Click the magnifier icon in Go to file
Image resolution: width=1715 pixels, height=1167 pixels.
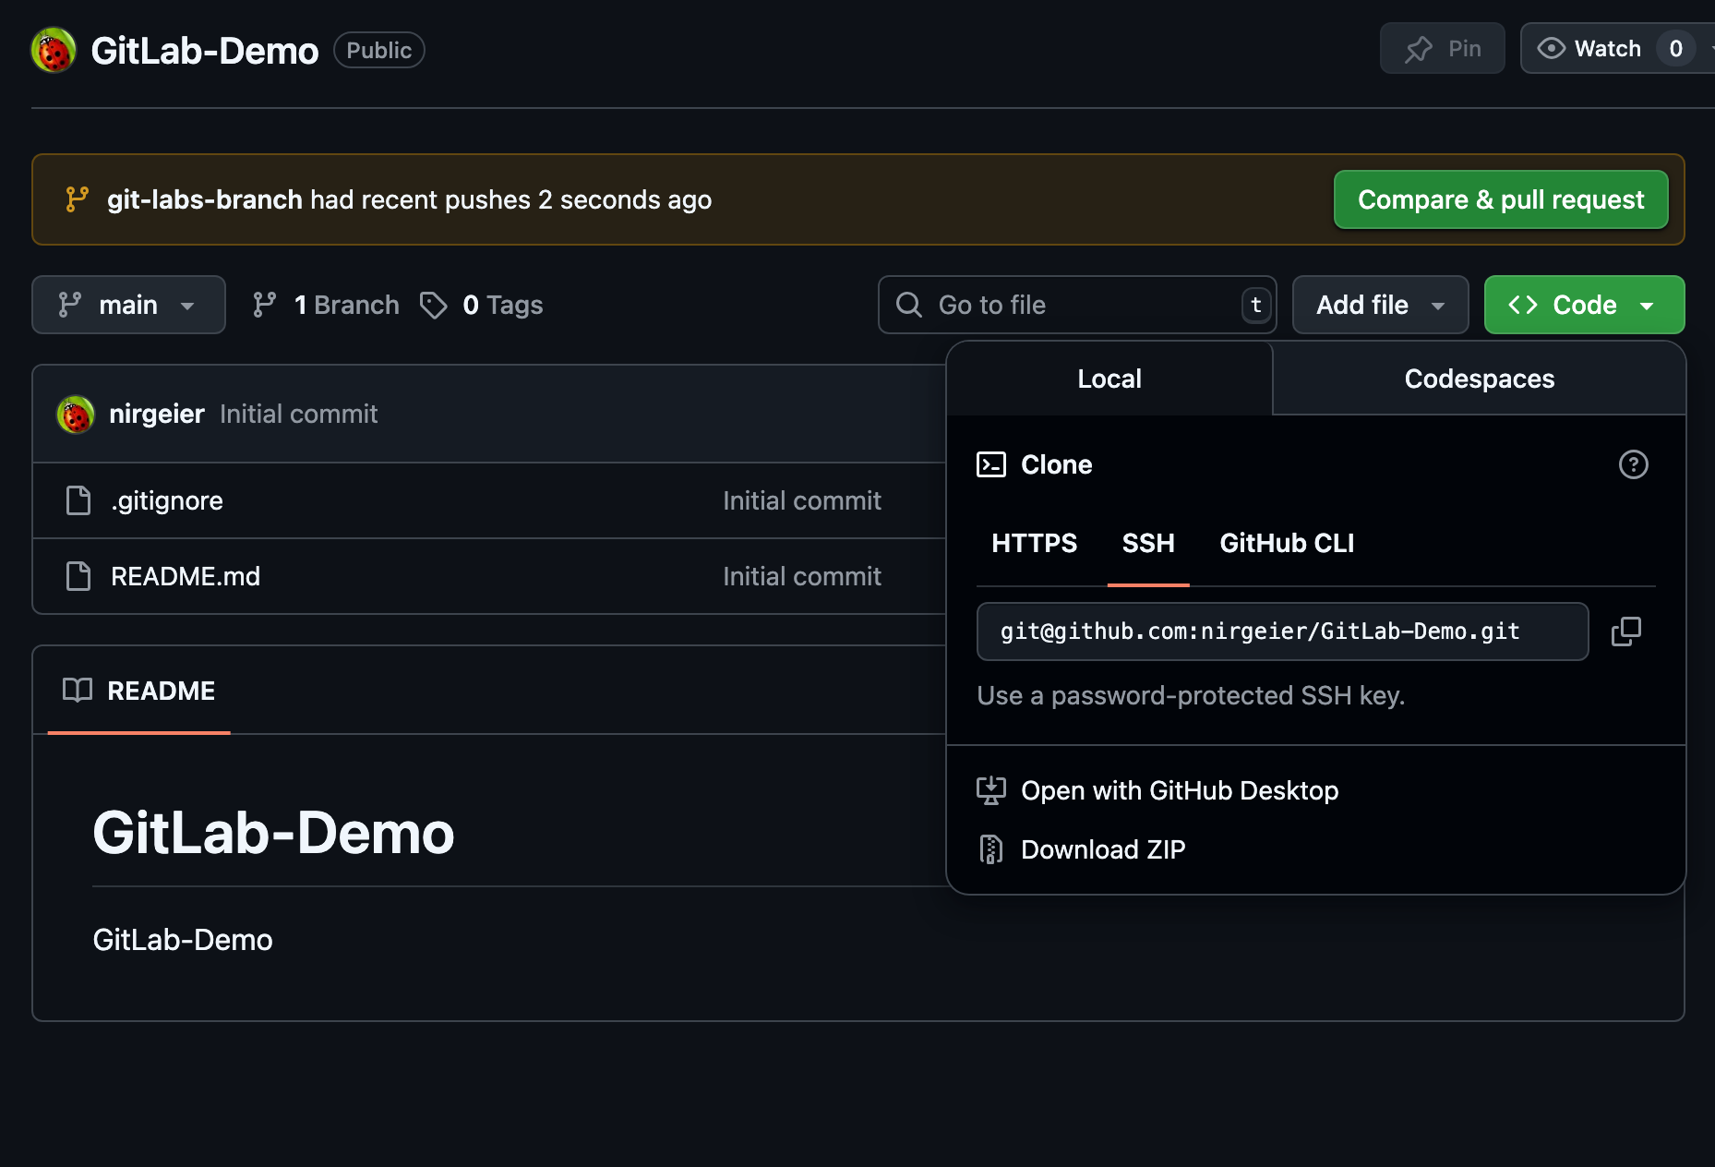(909, 305)
